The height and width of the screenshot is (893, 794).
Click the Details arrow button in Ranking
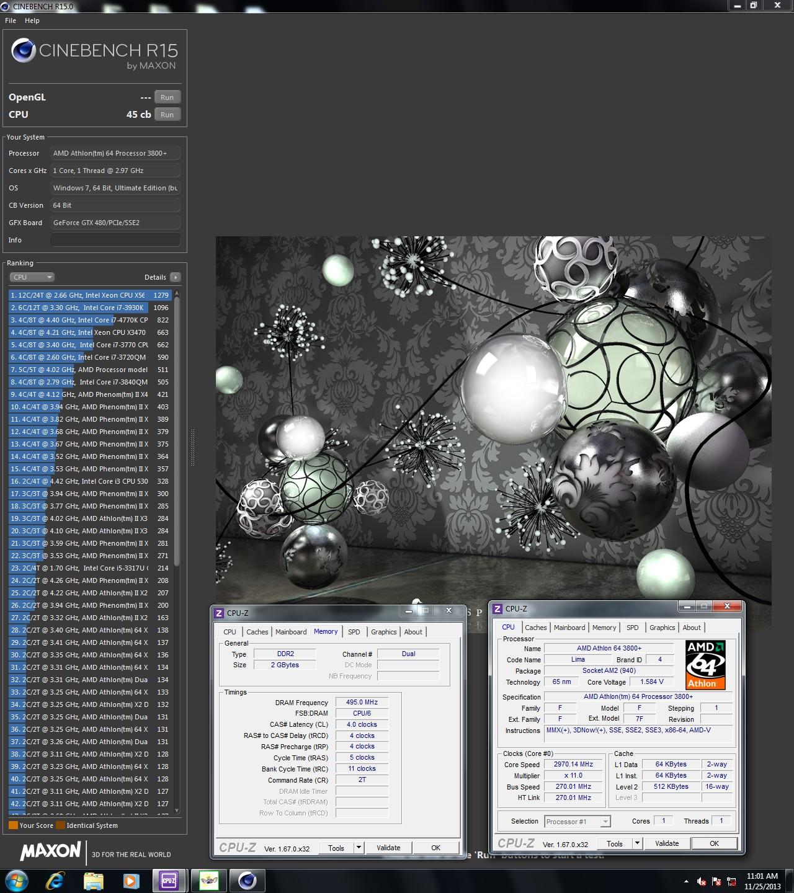pyautogui.click(x=176, y=277)
